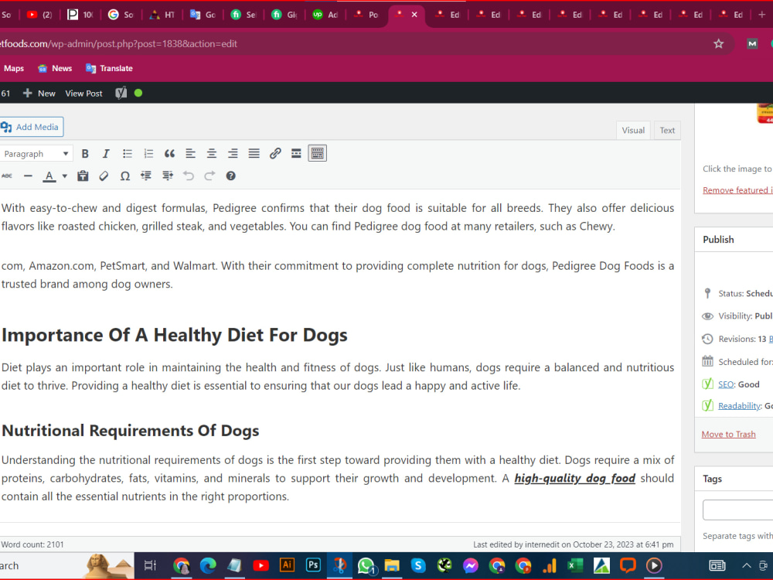Image resolution: width=773 pixels, height=580 pixels.
Task: Click the Tags input field
Action: (738, 510)
